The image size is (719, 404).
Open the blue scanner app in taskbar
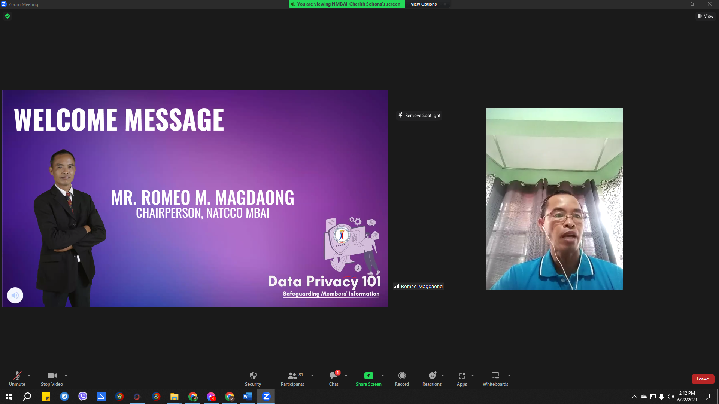click(101, 397)
